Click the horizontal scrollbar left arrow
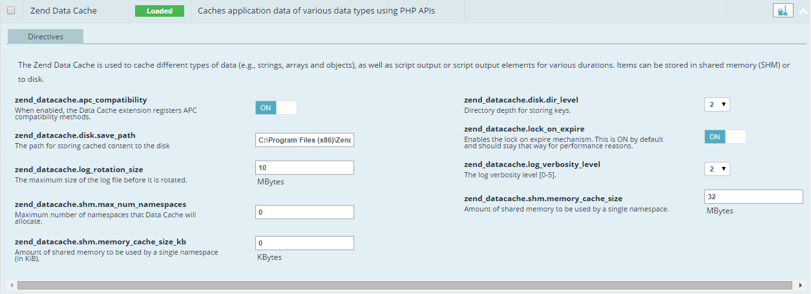The width and height of the screenshot is (811, 294). 10,284
